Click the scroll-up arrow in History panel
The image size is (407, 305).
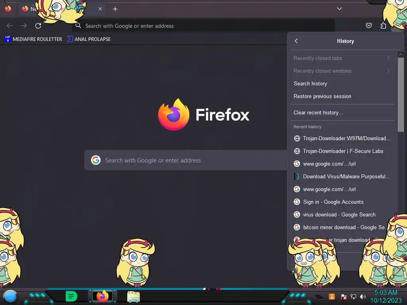[401, 54]
